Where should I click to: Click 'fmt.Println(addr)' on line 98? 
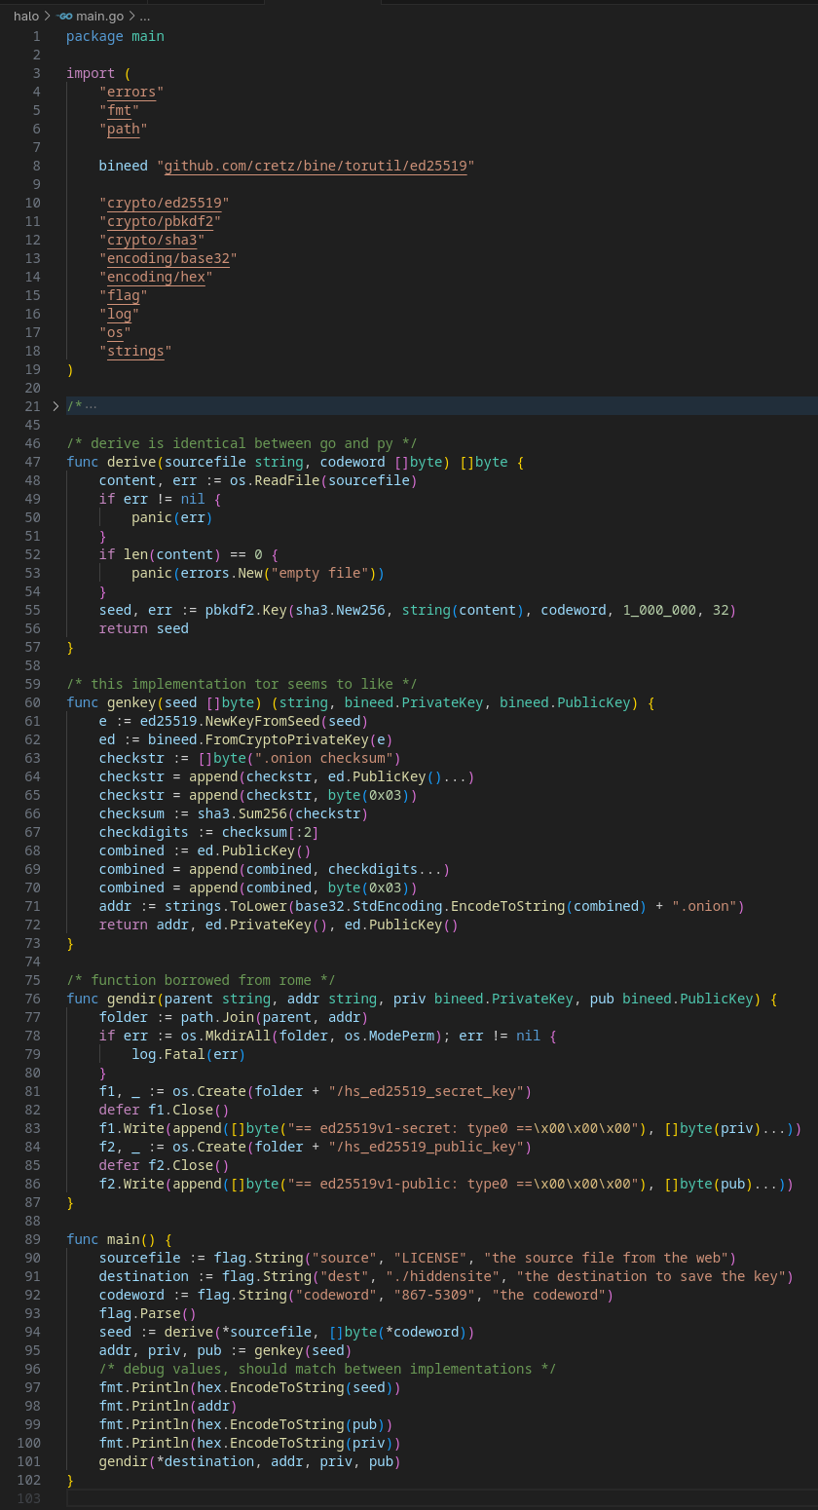pyautogui.click(x=168, y=1406)
